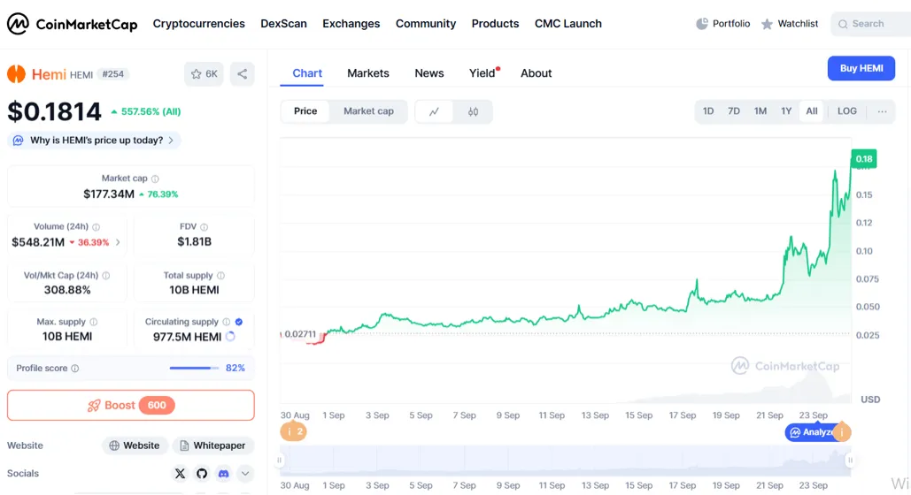The width and height of the screenshot is (911, 495).
Task: Open the Discord social link
Action: pos(223,474)
